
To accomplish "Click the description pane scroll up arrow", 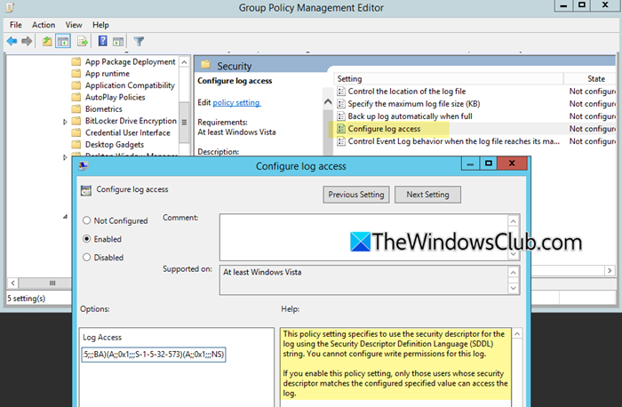I will (328, 102).
